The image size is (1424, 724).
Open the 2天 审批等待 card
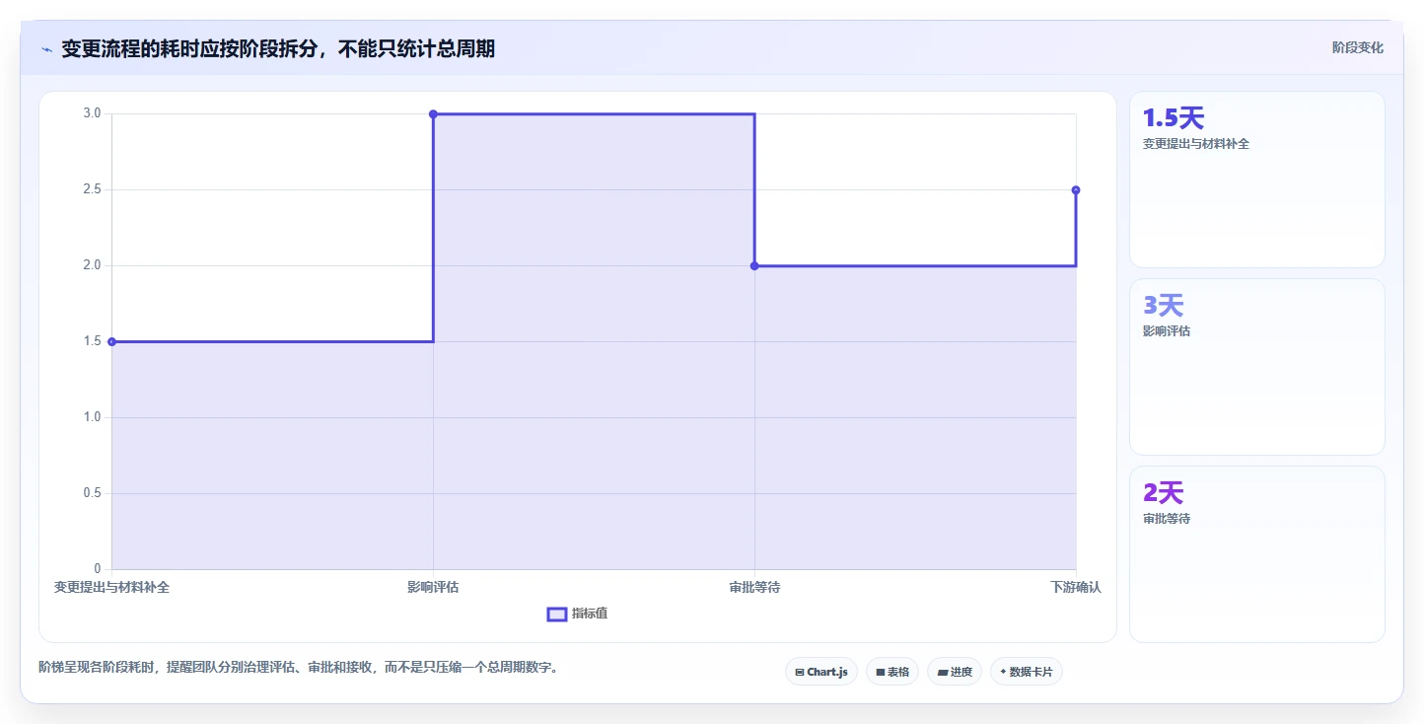(x=1256, y=554)
